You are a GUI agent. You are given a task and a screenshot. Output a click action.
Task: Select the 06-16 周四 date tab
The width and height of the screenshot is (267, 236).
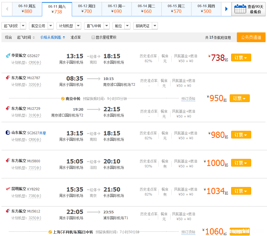(x=206, y=9)
